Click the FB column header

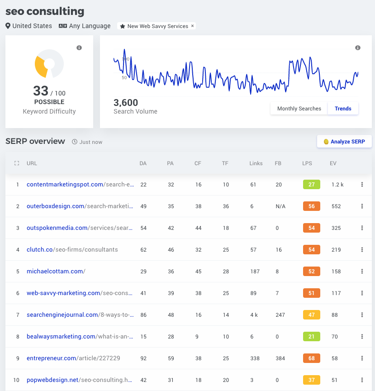[278, 163]
